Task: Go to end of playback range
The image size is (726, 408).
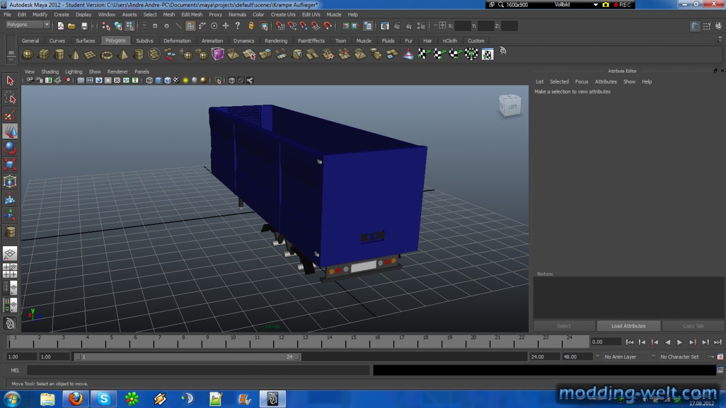Action: pyautogui.click(x=718, y=342)
